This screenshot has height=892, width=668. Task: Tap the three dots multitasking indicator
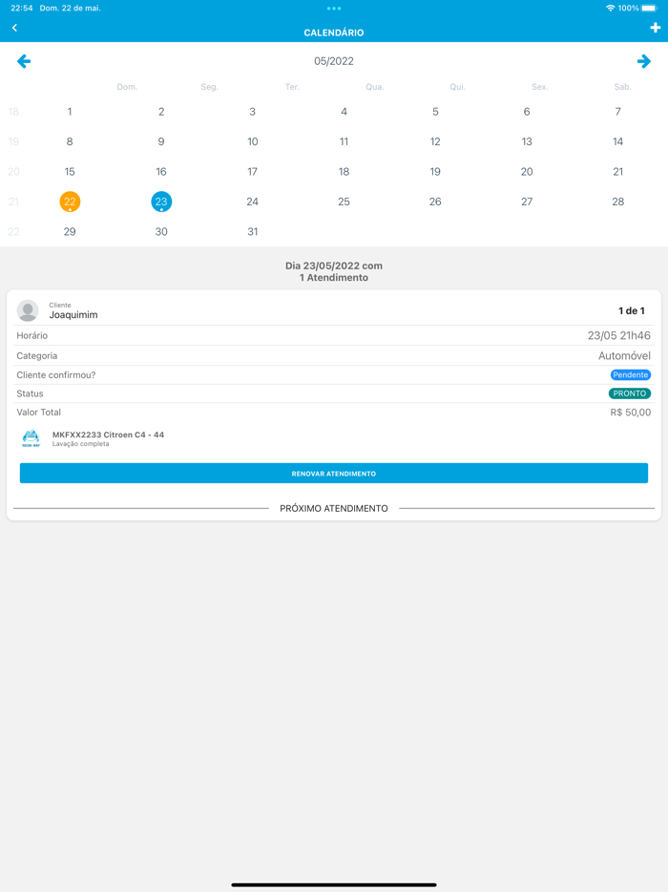(x=334, y=9)
